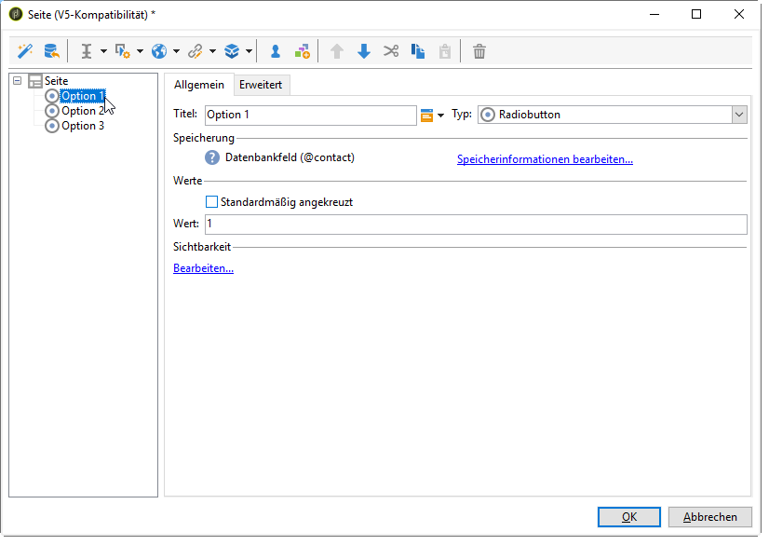Select Option 2 in the tree
Image resolution: width=769 pixels, height=545 pixels.
82,111
